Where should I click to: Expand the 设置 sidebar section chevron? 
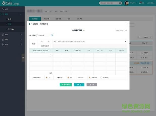(x=21, y=44)
